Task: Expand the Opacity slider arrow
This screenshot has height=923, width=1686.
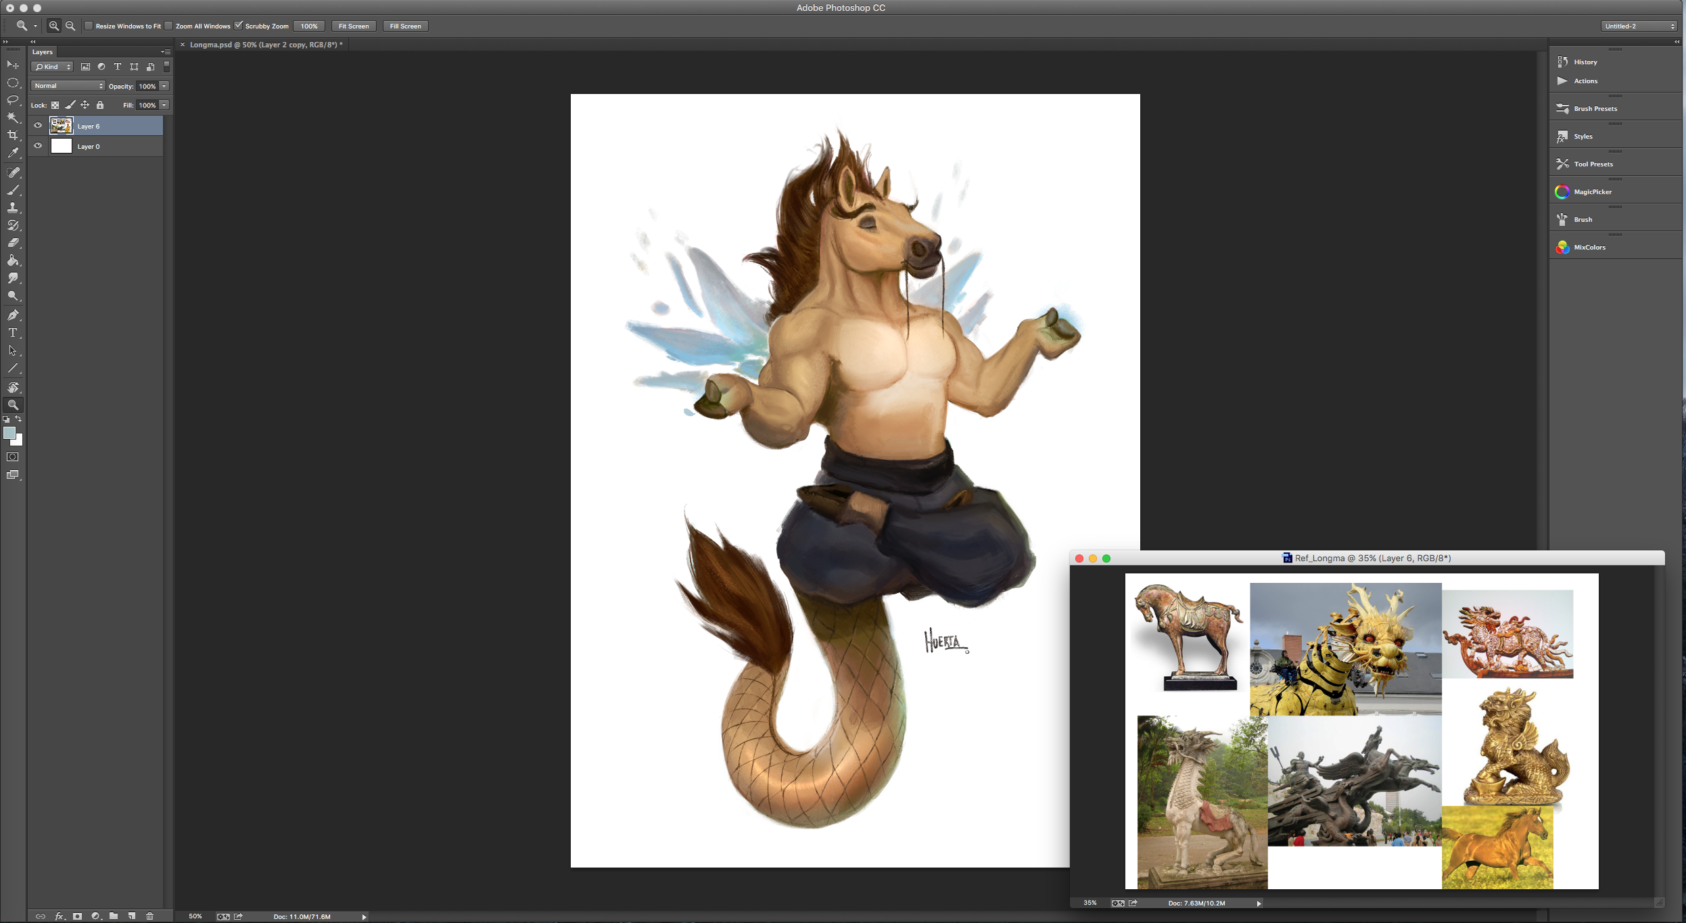Action: [x=164, y=86]
